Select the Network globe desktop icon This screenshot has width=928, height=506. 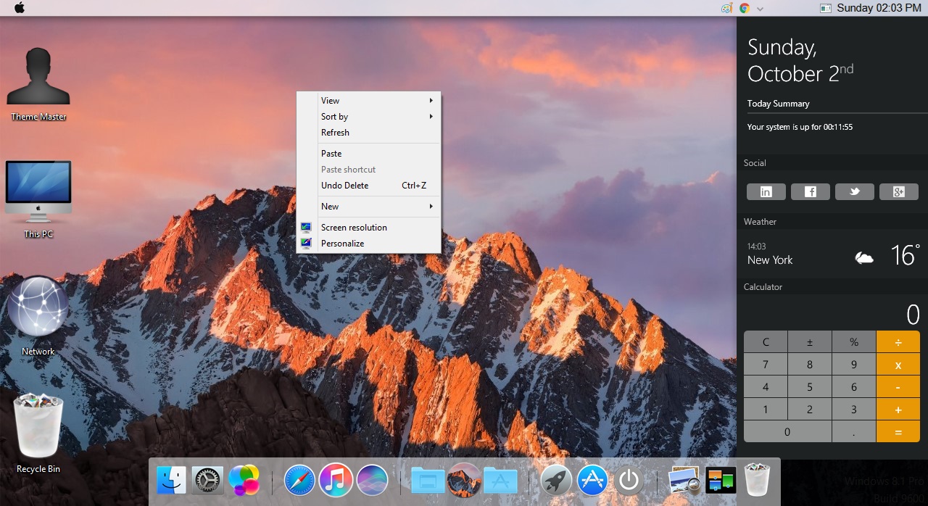38,316
